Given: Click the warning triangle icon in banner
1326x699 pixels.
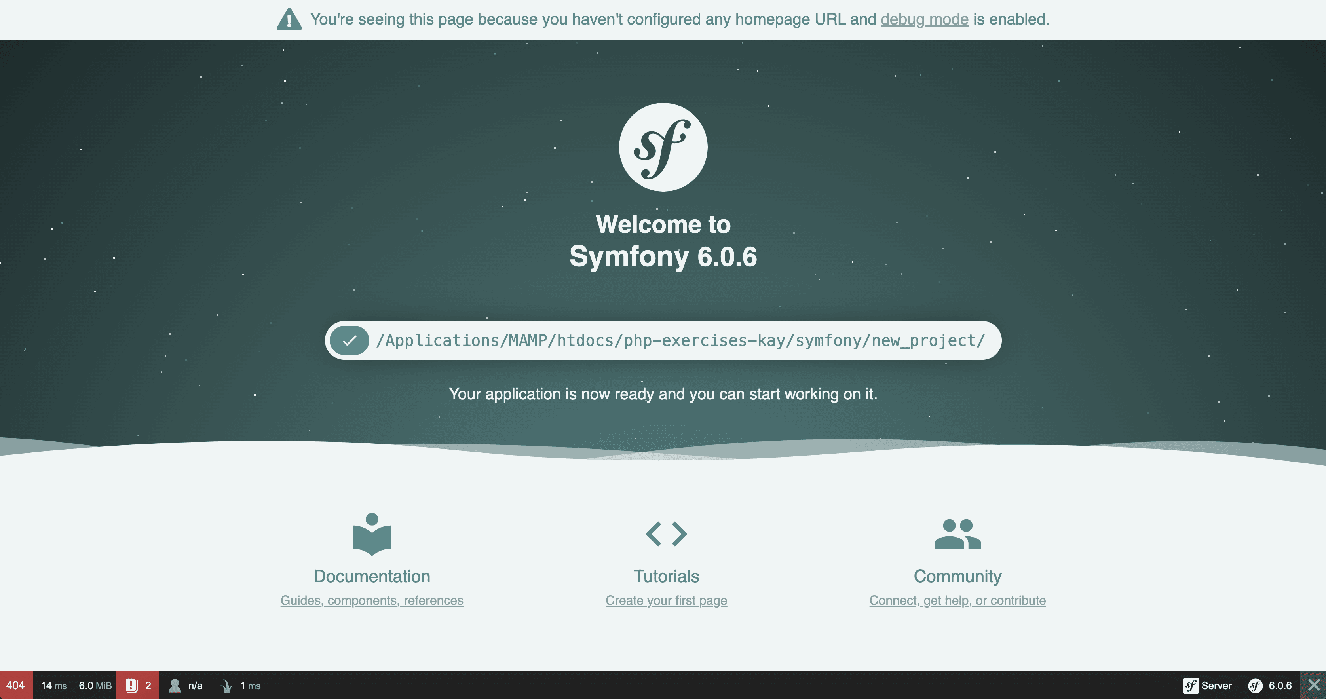Looking at the screenshot, I should 289,19.
